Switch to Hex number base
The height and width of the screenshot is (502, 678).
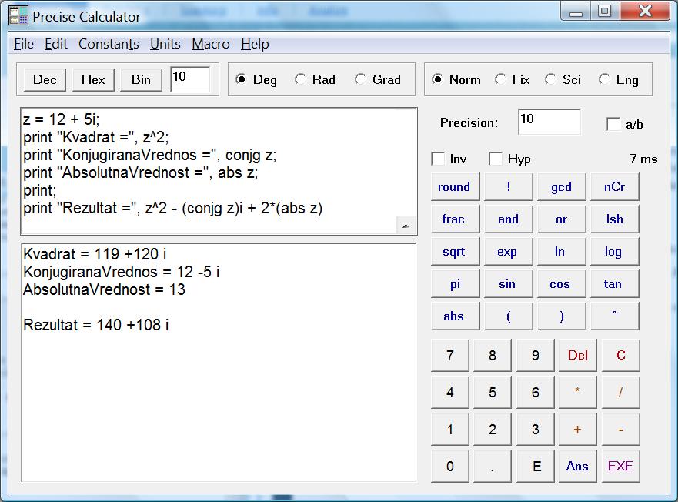93,79
